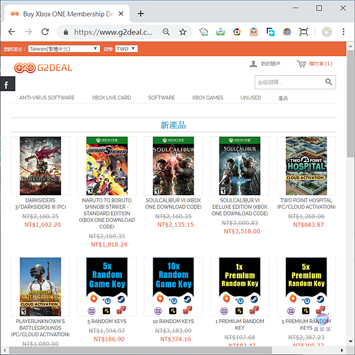Open the TWD currency dropdown
Viewport: 355px width, 355px height.
(127, 49)
